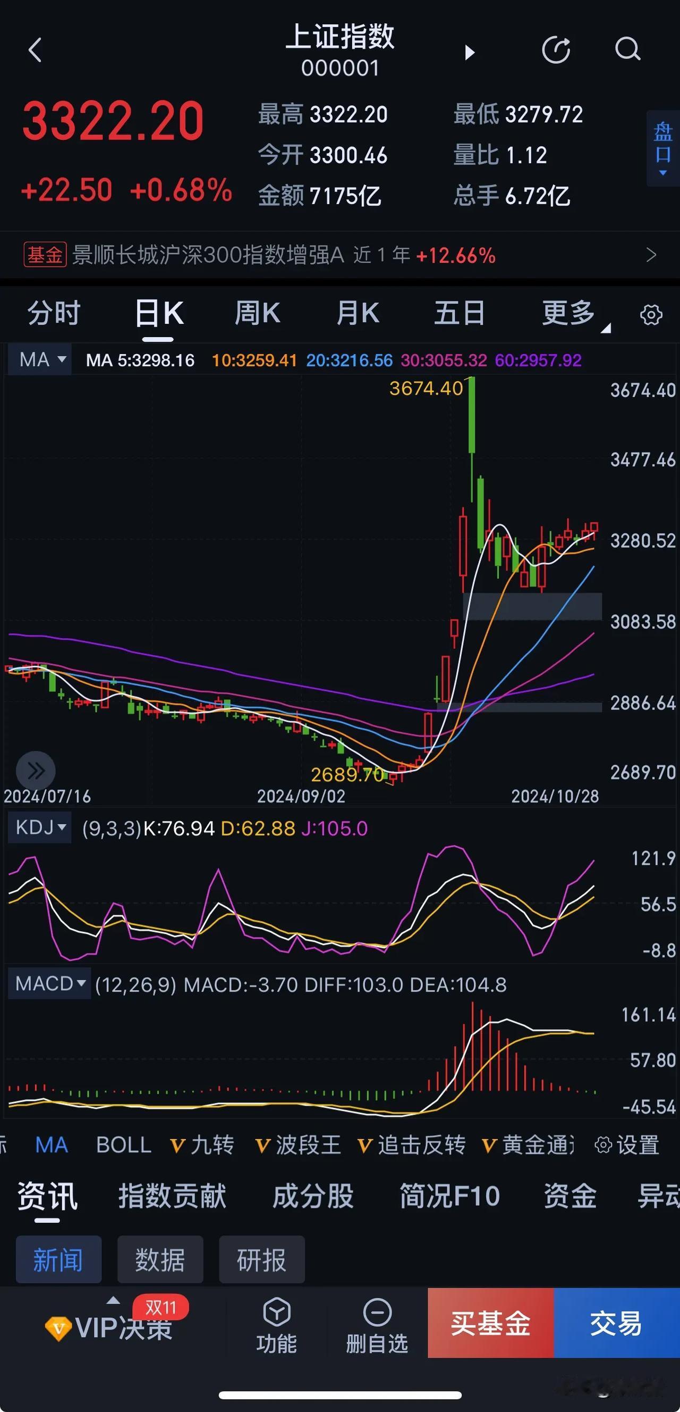Viewport: 680px width, 1412px height.
Task: Tap the 3322.20 current price
Action: (113, 121)
